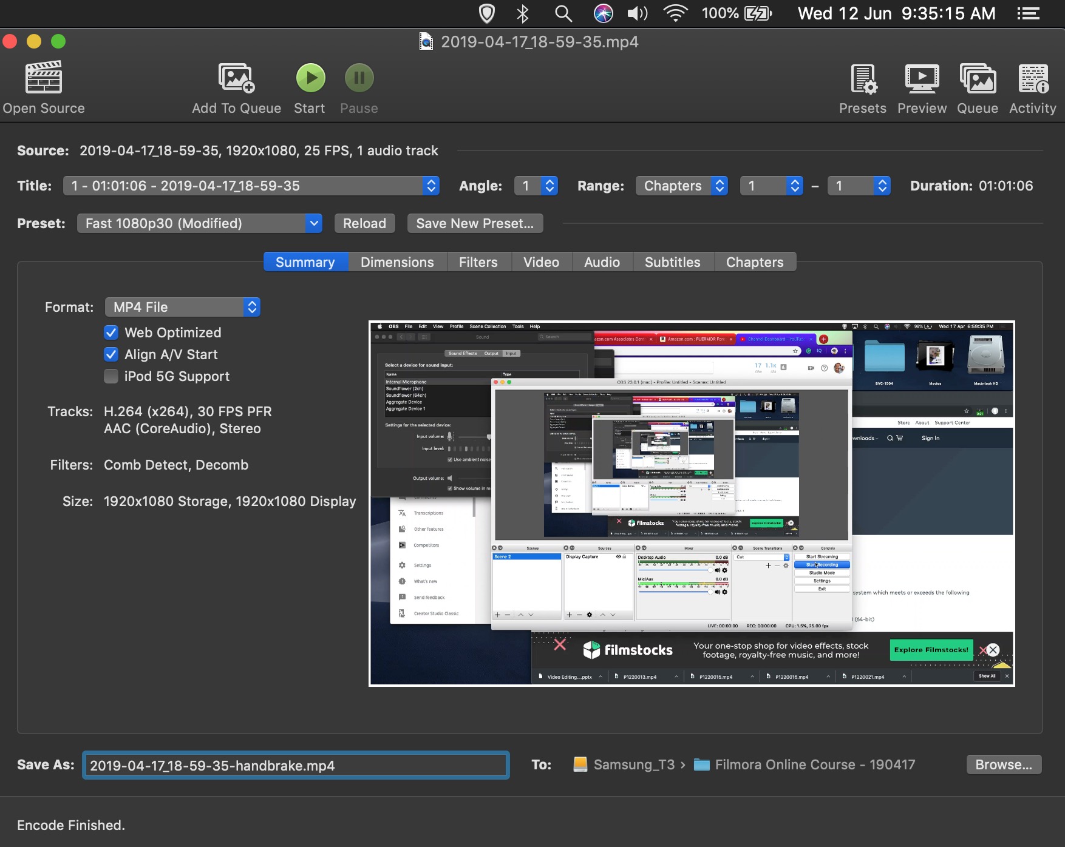Click the AAC (CoreAudio), Stereo text
Viewport: 1065px width, 847px height.
click(182, 428)
